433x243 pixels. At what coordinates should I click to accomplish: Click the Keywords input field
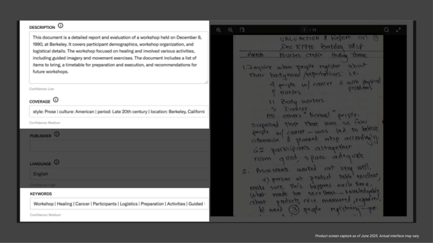119,204
